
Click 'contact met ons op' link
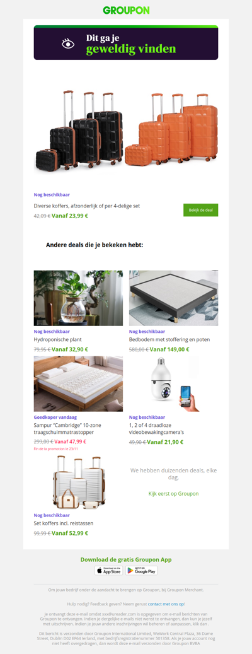pyautogui.click(x=166, y=604)
